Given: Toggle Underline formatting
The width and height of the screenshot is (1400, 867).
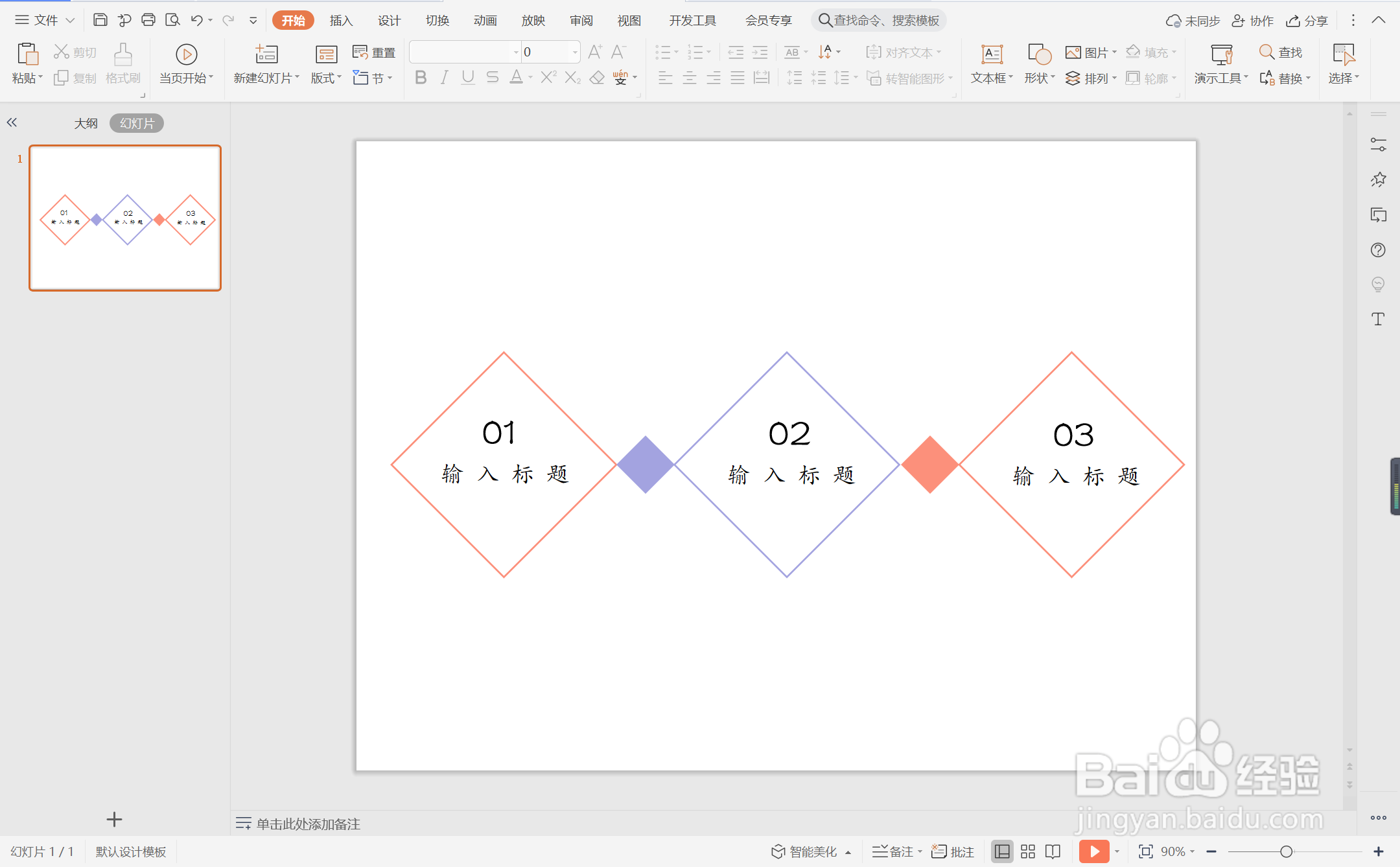Looking at the screenshot, I should pos(468,78).
